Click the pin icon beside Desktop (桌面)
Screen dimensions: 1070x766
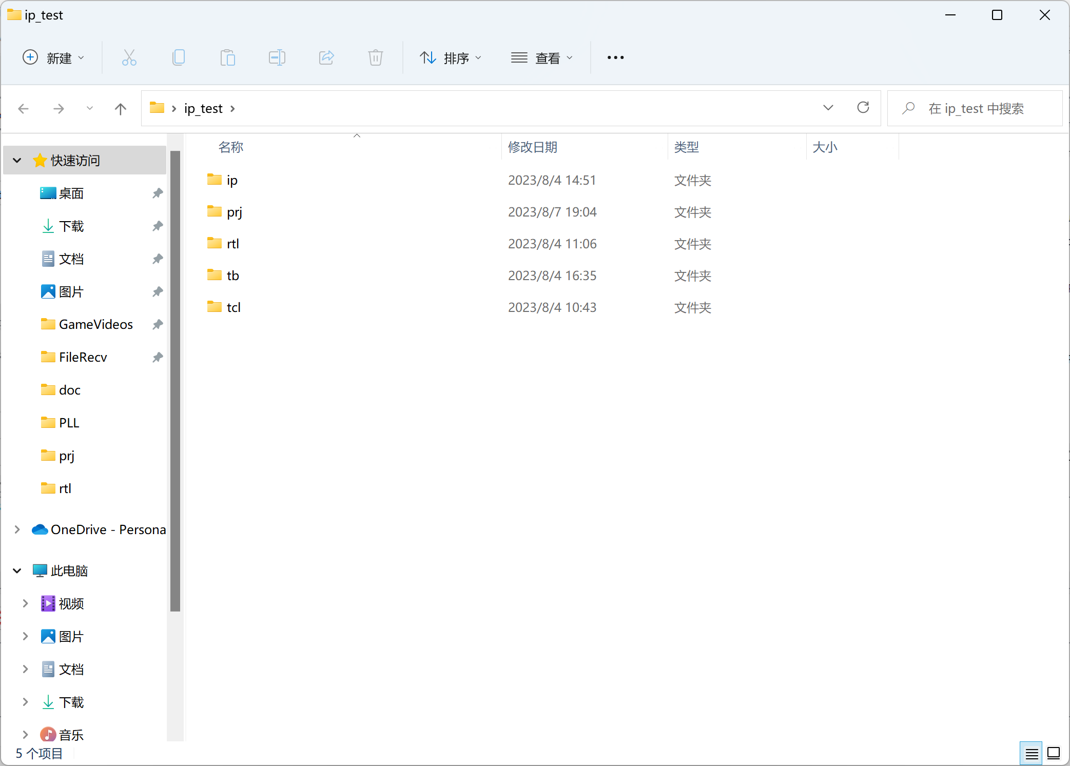pyautogui.click(x=158, y=193)
